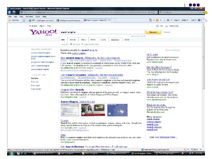Open the Favorites star button
Image resolution: width=212 pixels, height=159 pixels.
coord(14,20)
